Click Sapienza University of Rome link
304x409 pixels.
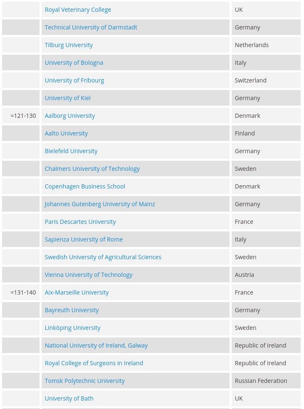[84, 239]
